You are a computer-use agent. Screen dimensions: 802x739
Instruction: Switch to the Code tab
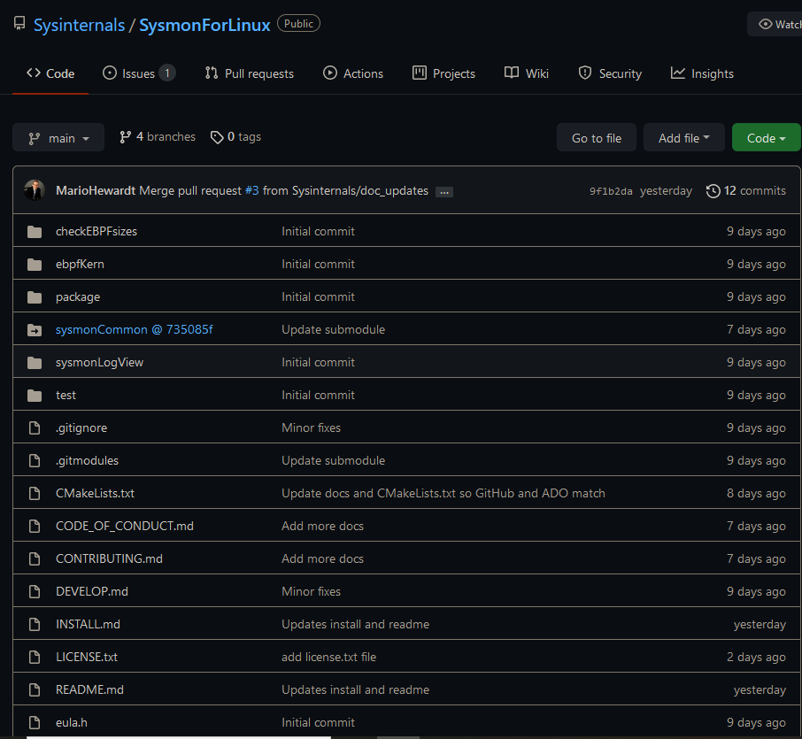point(50,73)
